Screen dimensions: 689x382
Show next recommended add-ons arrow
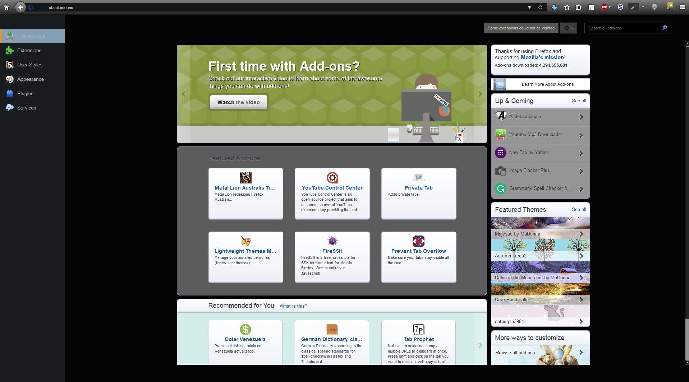coord(481,345)
